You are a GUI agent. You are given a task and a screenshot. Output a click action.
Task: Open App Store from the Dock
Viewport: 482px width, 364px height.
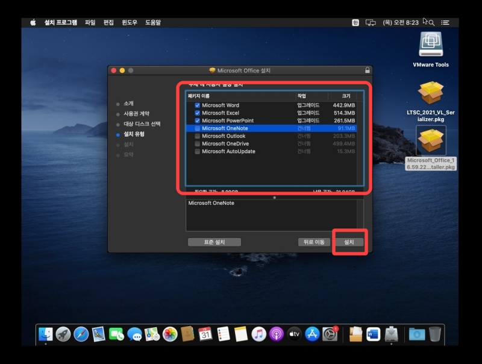[x=312, y=334]
